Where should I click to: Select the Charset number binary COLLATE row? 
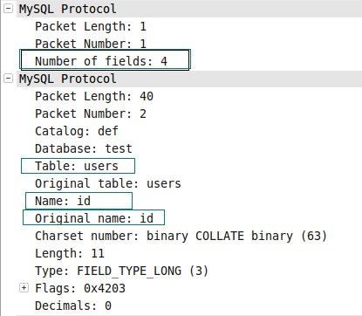click(181, 236)
